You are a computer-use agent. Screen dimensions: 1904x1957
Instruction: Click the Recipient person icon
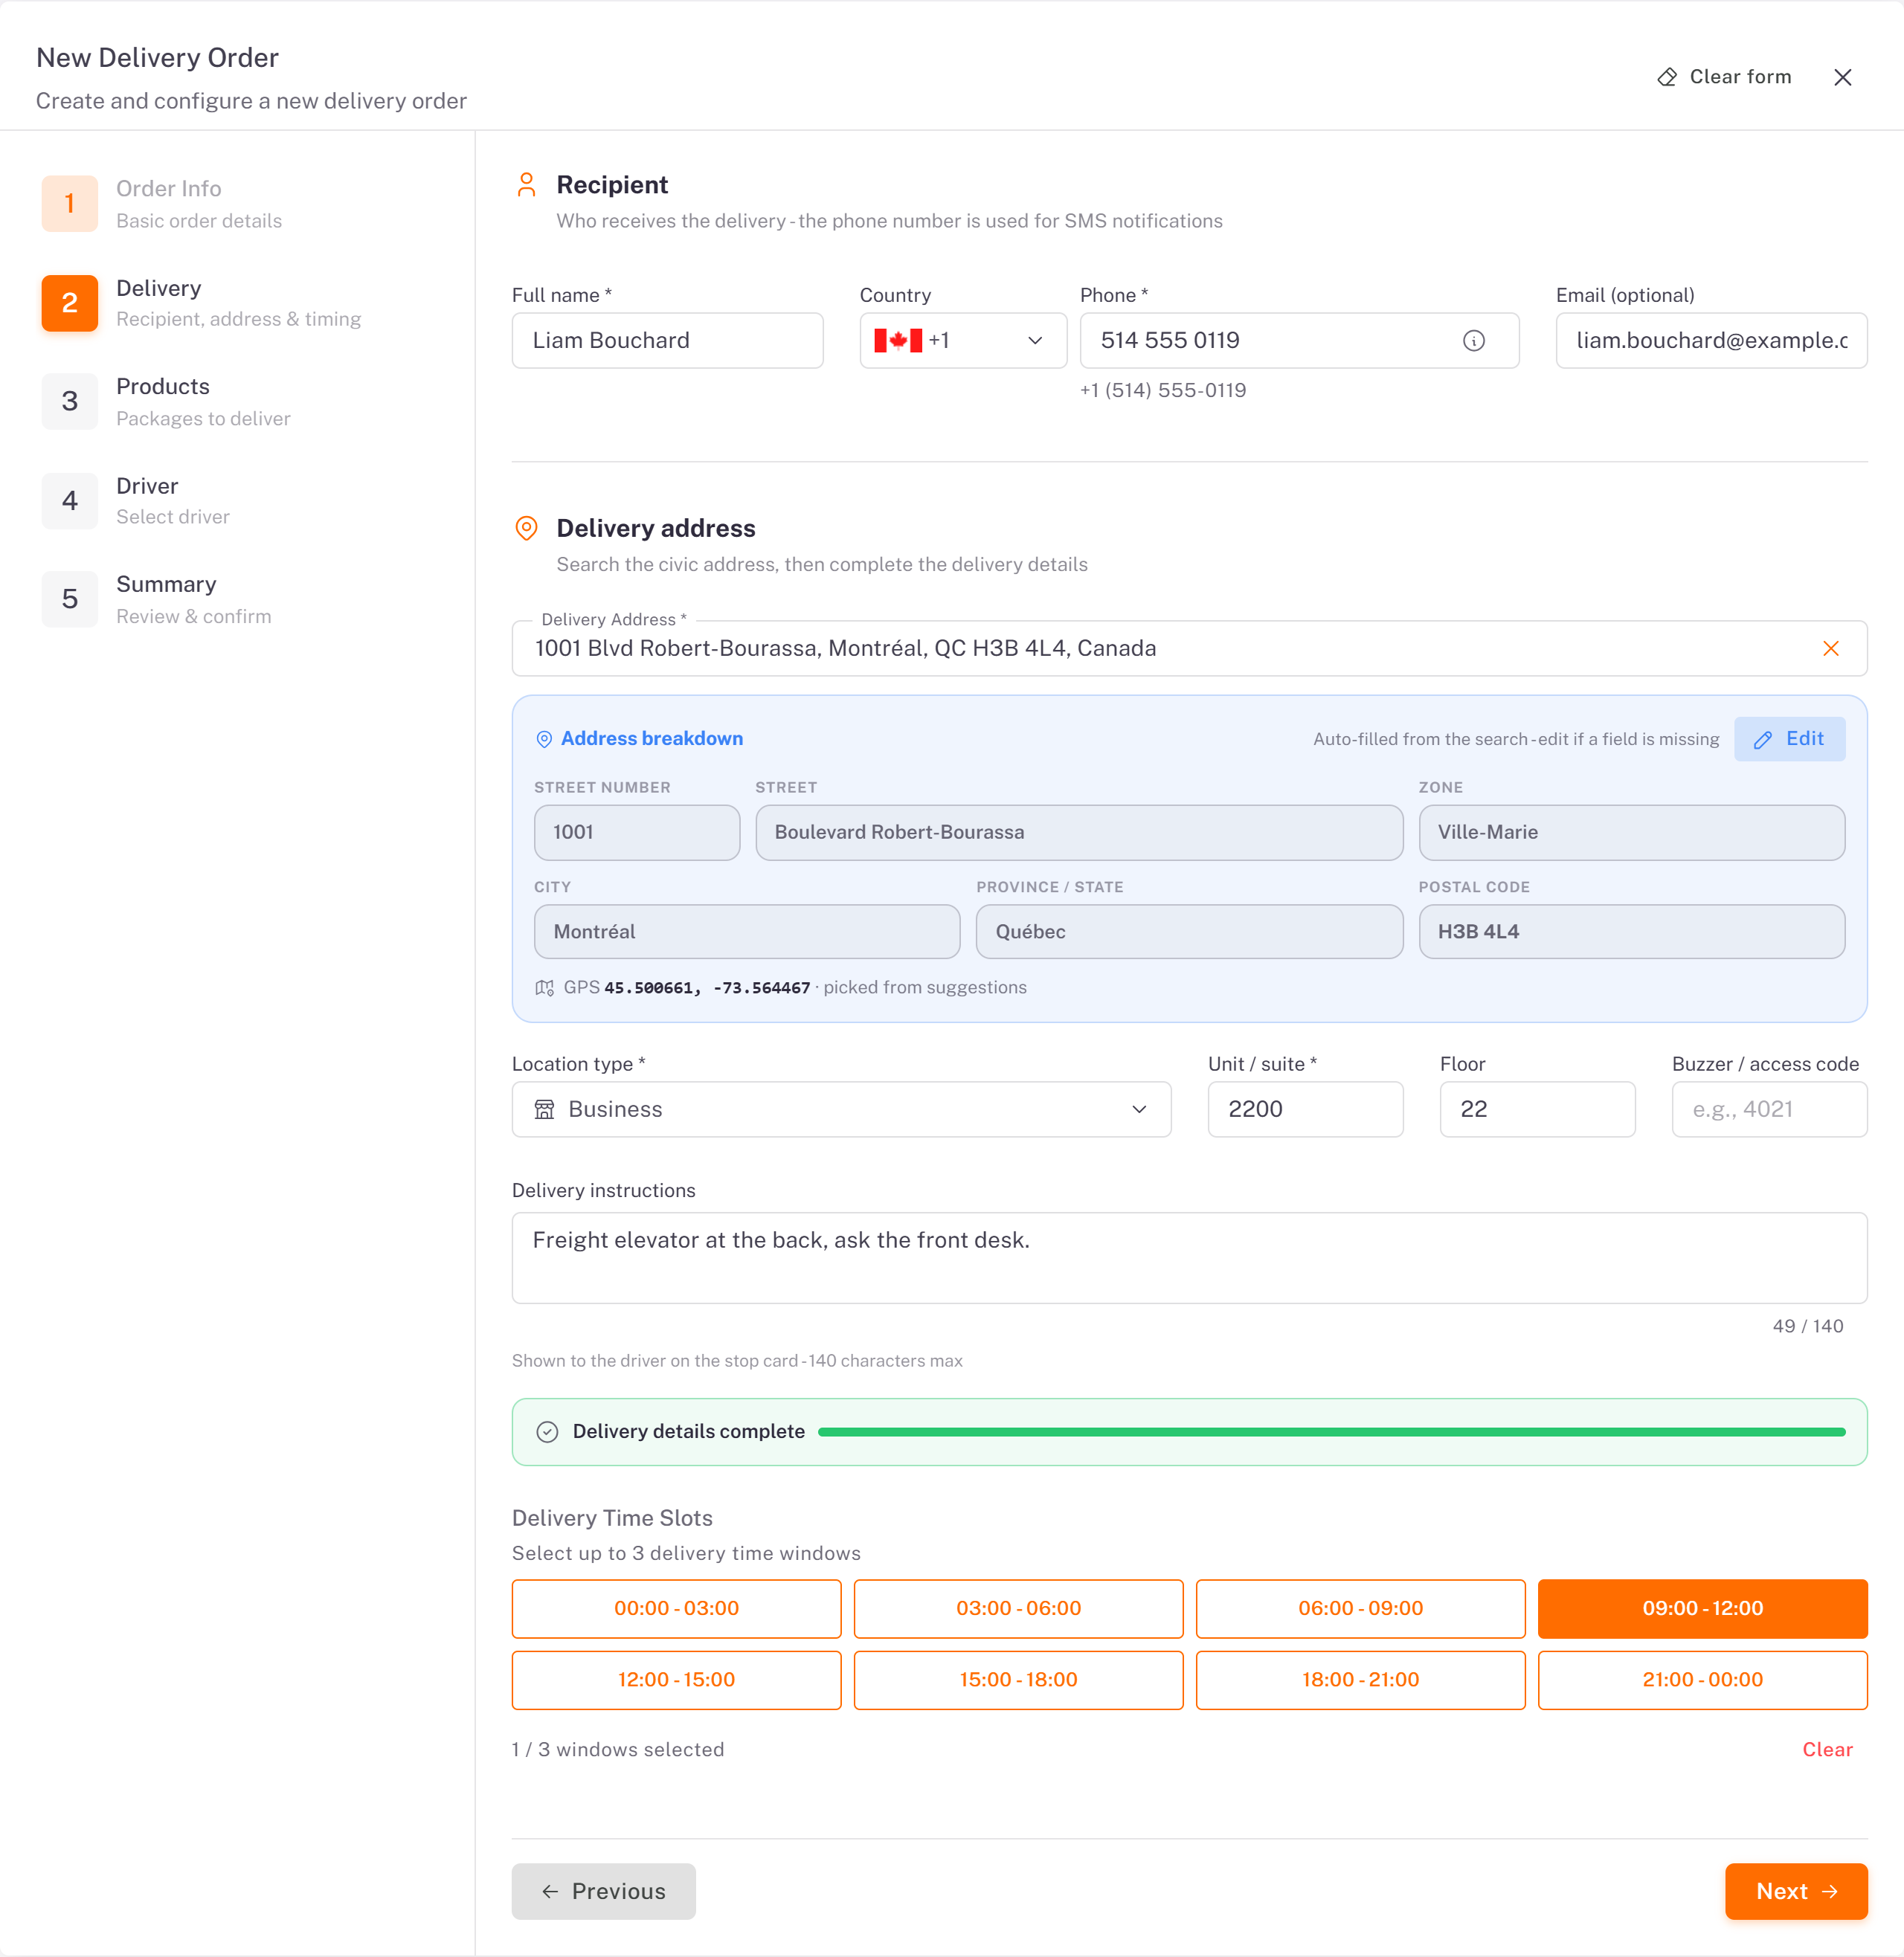tap(526, 185)
